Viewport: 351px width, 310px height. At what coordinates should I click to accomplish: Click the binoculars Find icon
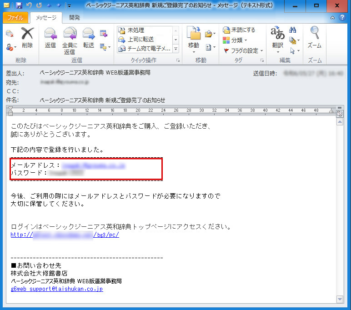tap(293, 30)
